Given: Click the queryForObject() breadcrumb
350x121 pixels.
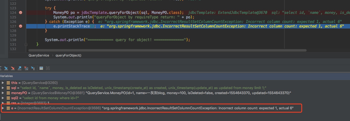Looking at the screenshot, I should (68, 55).
